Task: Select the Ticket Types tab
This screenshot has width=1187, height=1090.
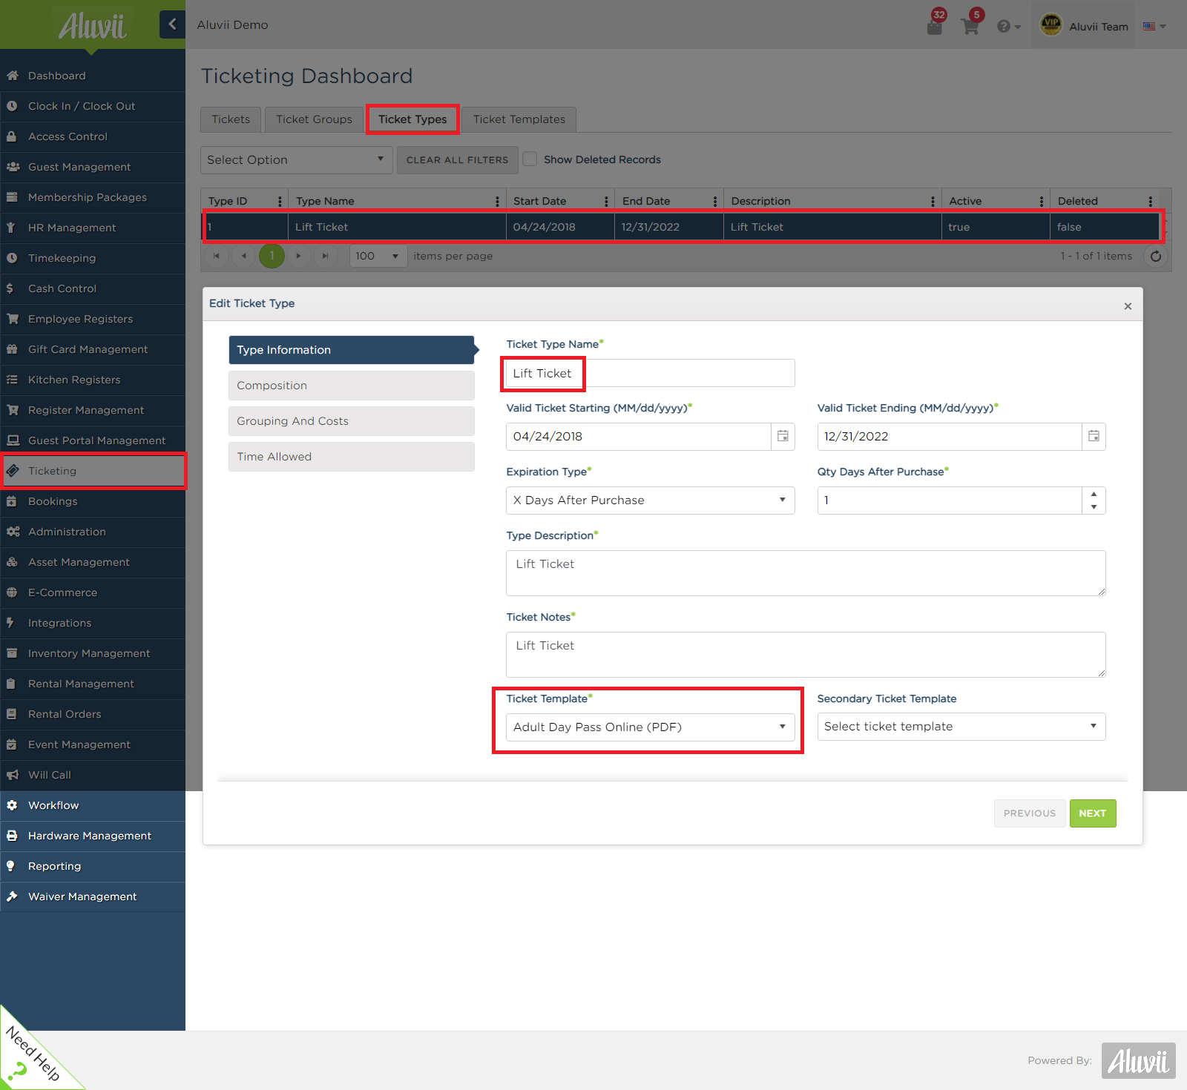Action: click(x=412, y=119)
